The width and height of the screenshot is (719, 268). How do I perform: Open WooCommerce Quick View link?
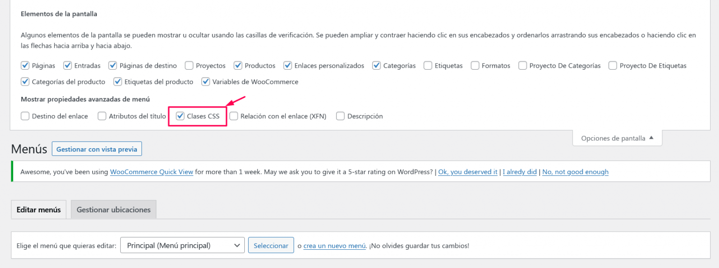[x=152, y=172]
